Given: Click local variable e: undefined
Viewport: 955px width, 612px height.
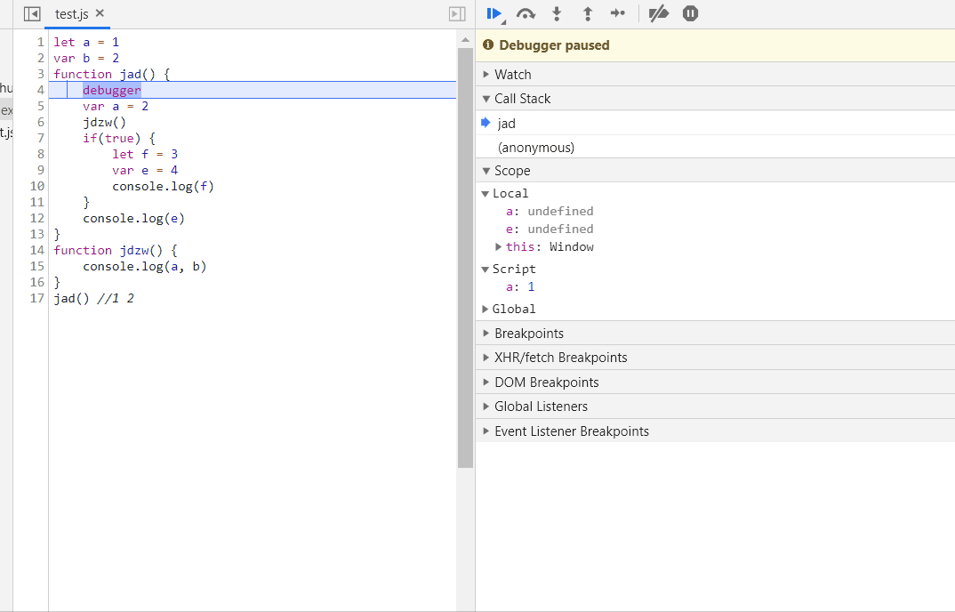Looking at the screenshot, I should pyautogui.click(x=550, y=229).
